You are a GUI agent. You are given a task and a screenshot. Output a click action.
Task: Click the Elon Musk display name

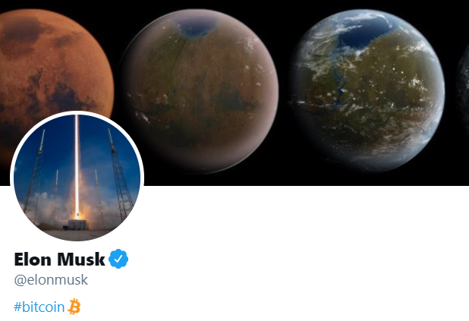point(59,259)
